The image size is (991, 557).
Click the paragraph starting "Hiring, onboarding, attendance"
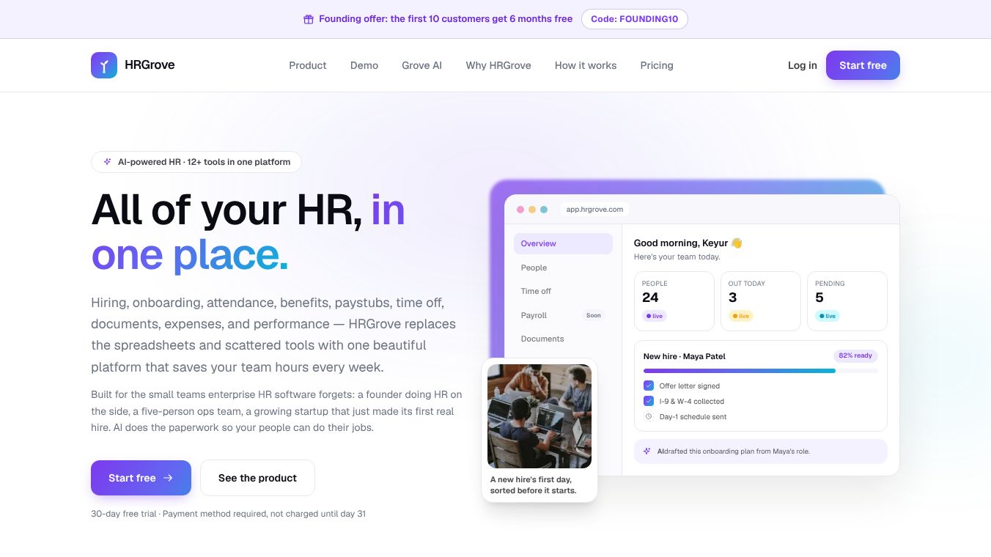(x=273, y=334)
